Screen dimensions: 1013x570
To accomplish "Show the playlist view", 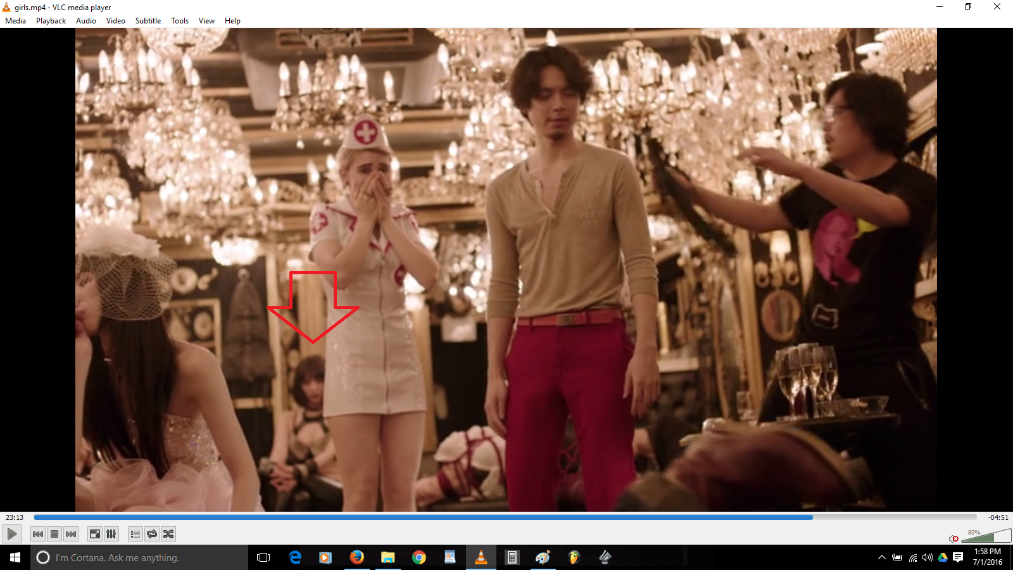I will click(x=135, y=534).
